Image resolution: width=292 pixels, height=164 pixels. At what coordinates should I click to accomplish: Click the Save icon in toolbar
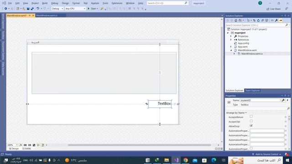[x=28, y=9]
